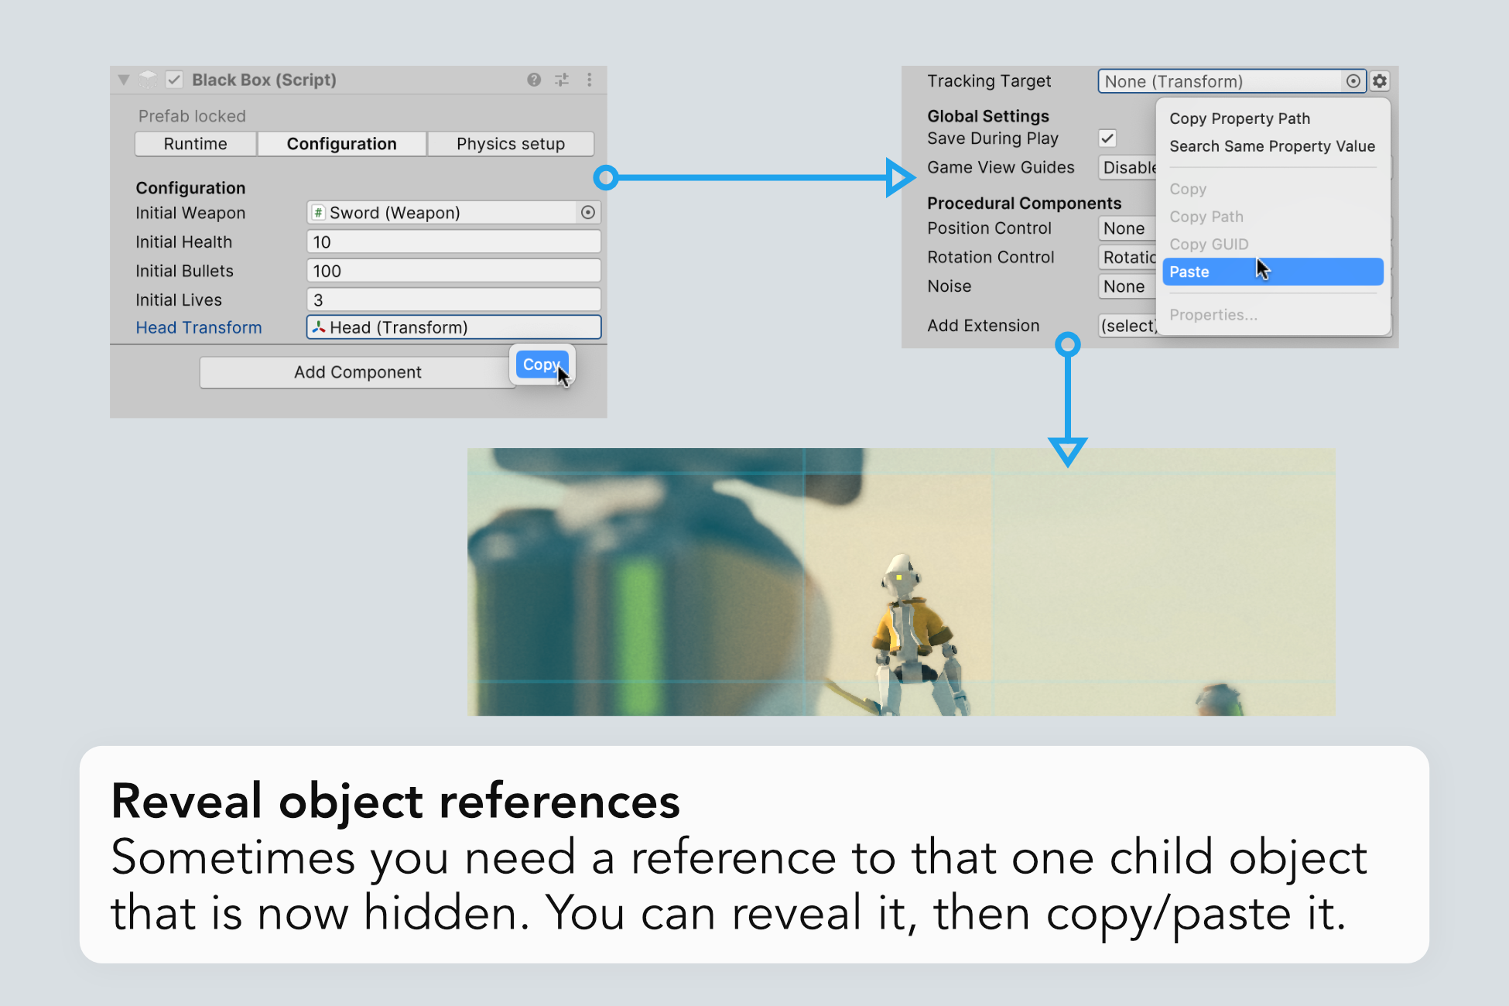Click the gear icon beside Tracking Target
The width and height of the screenshot is (1509, 1006).
[1380, 81]
